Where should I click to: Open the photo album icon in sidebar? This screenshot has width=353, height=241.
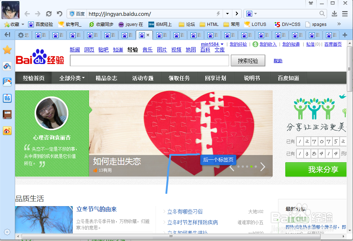(7, 82)
